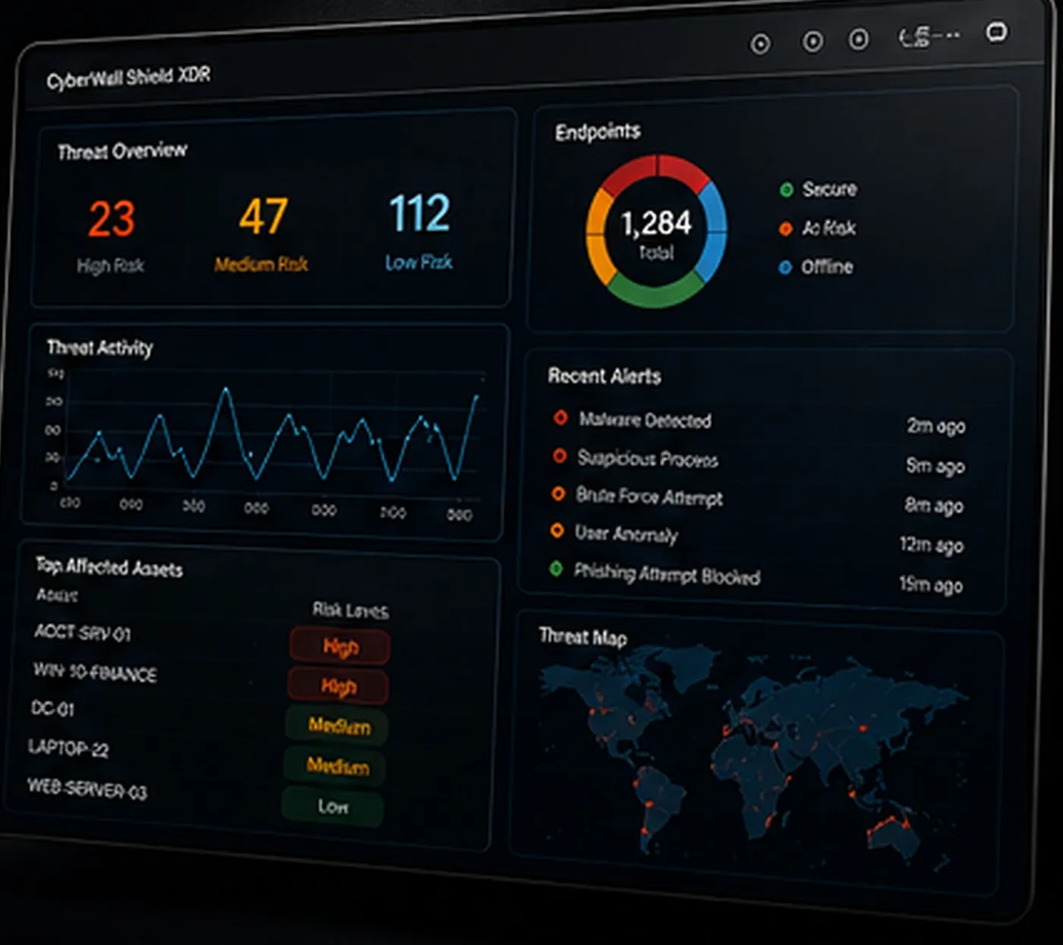Click the 112 Low Risk count
1063x945 pixels.
click(x=419, y=213)
